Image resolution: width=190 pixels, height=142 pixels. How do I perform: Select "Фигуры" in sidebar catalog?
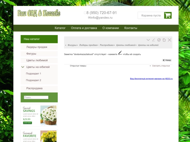[39, 54]
